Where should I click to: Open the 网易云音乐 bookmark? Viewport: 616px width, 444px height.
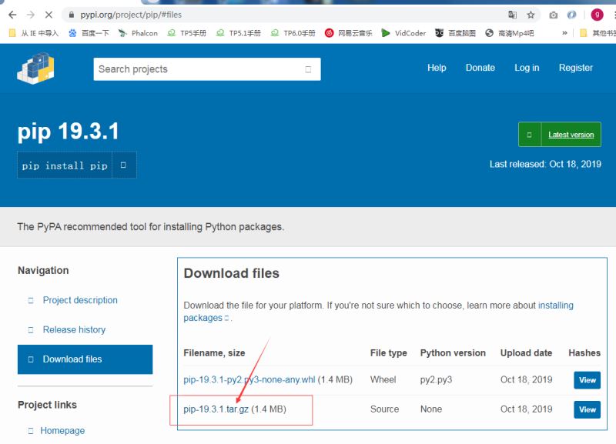point(349,33)
